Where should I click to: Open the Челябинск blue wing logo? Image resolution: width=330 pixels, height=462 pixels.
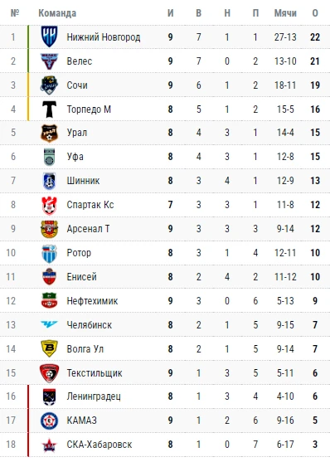(49, 324)
